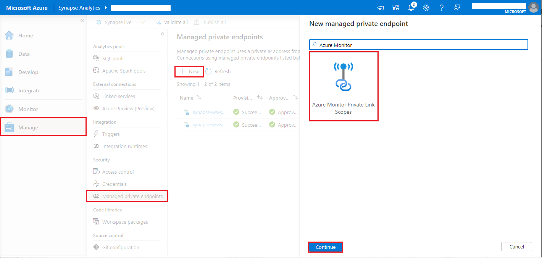This screenshot has width=542, height=258.
Task: Open the Data hub icon
Action: pyautogui.click(x=8, y=53)
